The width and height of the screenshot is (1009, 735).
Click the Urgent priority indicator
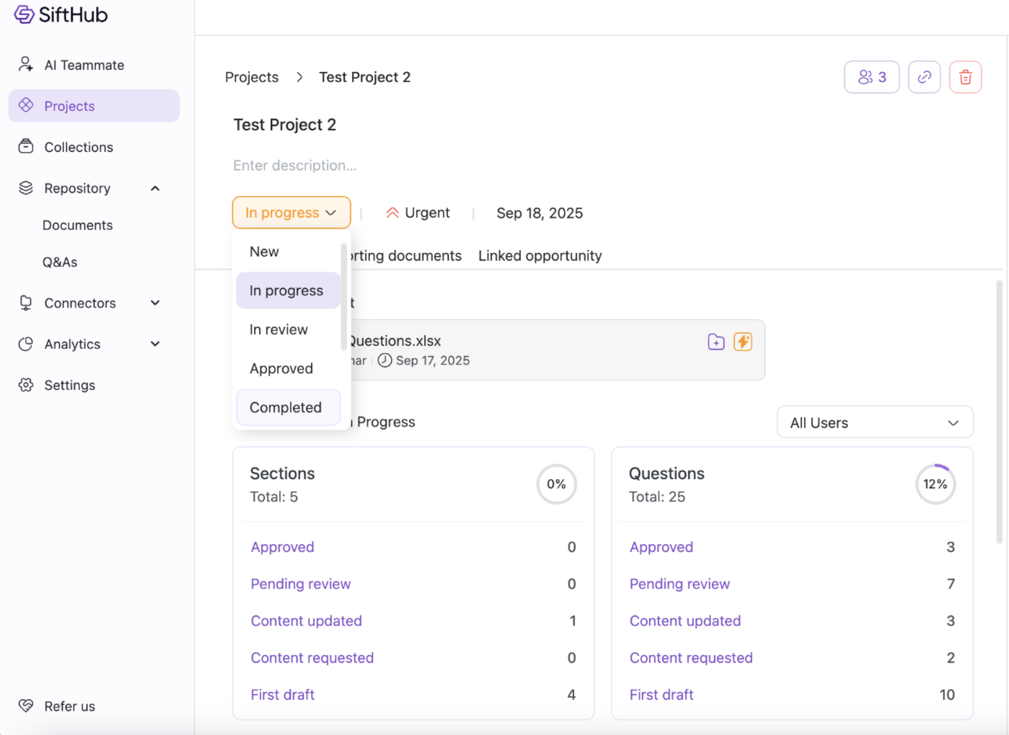418,213
